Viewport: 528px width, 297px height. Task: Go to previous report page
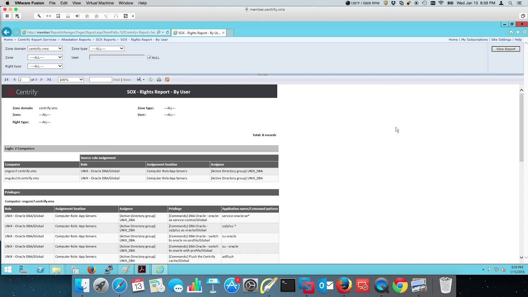14,80
